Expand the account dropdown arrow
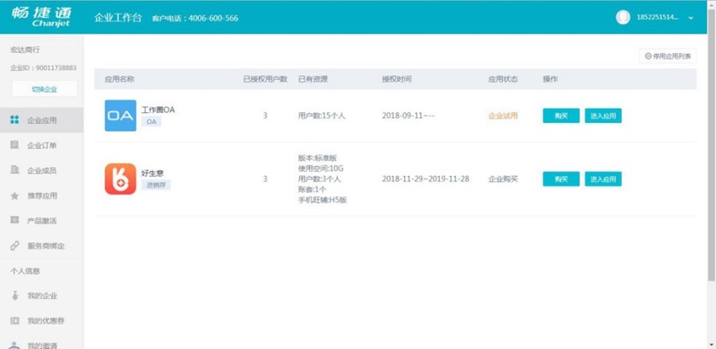Screen dimensions: 716x349 [691, 18]
